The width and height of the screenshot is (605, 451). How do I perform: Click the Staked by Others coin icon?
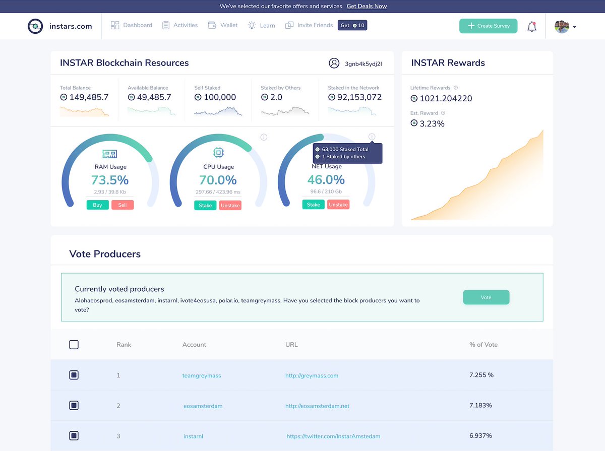click(x=264, y=97)
